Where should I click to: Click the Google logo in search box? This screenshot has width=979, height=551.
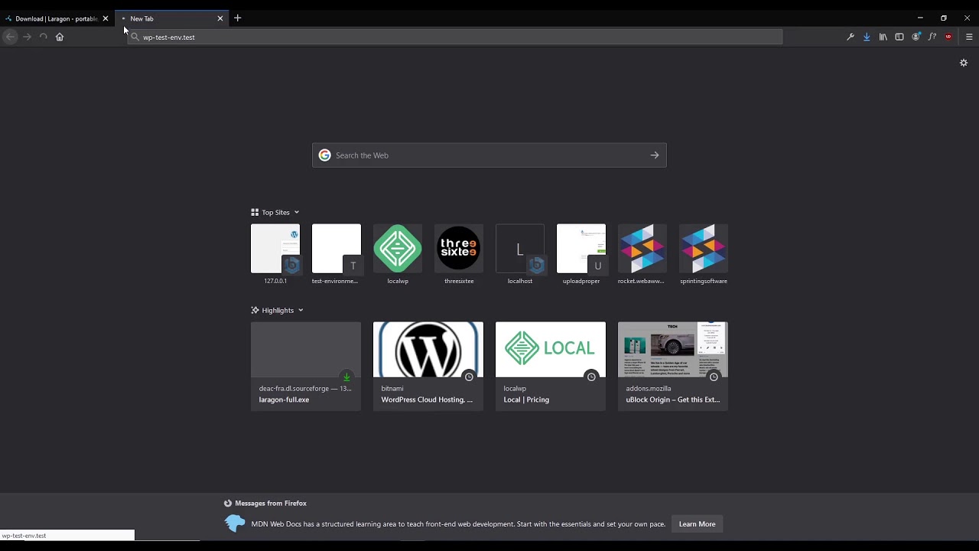point(325,155)
